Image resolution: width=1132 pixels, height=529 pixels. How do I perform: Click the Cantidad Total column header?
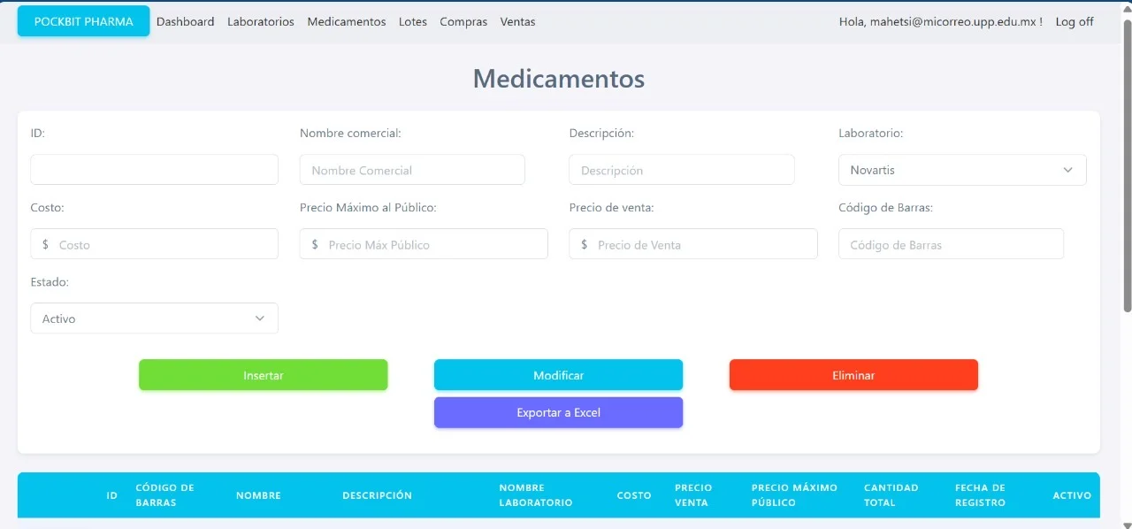click(891, 495)
